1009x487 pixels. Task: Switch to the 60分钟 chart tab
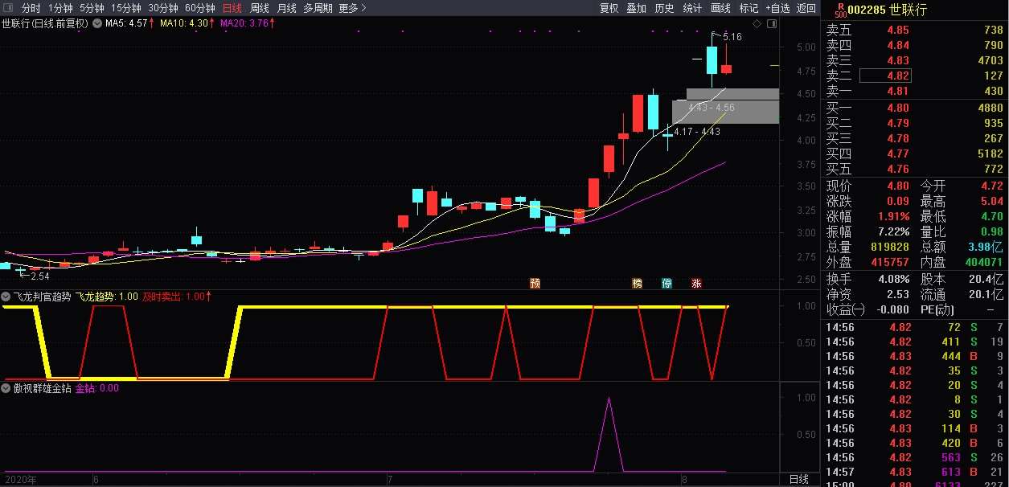tap(200, 8)
